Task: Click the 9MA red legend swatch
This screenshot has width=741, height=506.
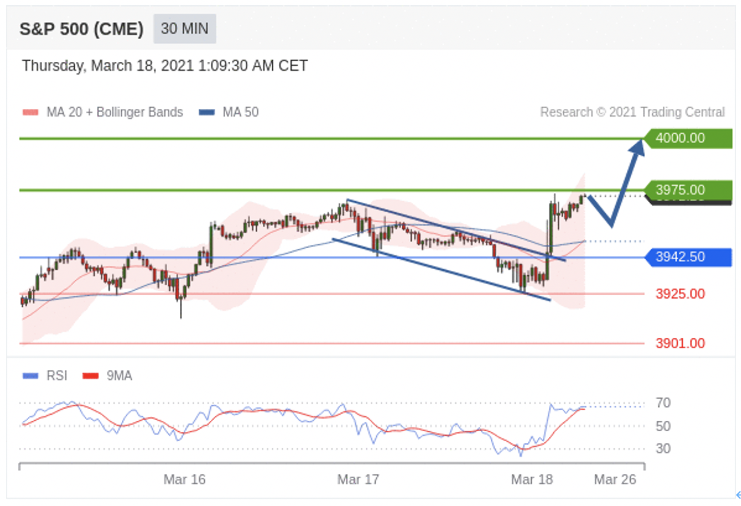Action: [91, 376]
